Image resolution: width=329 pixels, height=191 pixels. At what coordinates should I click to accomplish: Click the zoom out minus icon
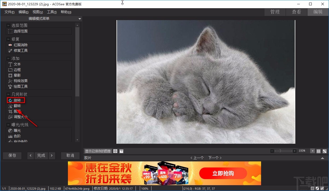pos(272,151)
